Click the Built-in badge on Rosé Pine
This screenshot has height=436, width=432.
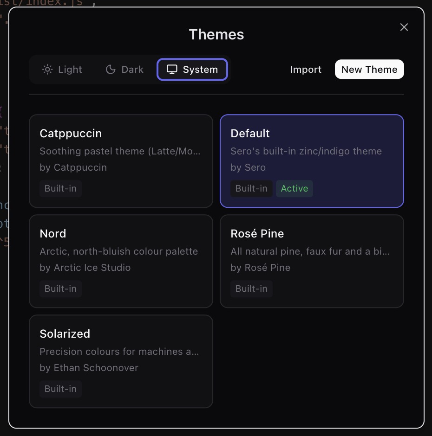(251, 289)
